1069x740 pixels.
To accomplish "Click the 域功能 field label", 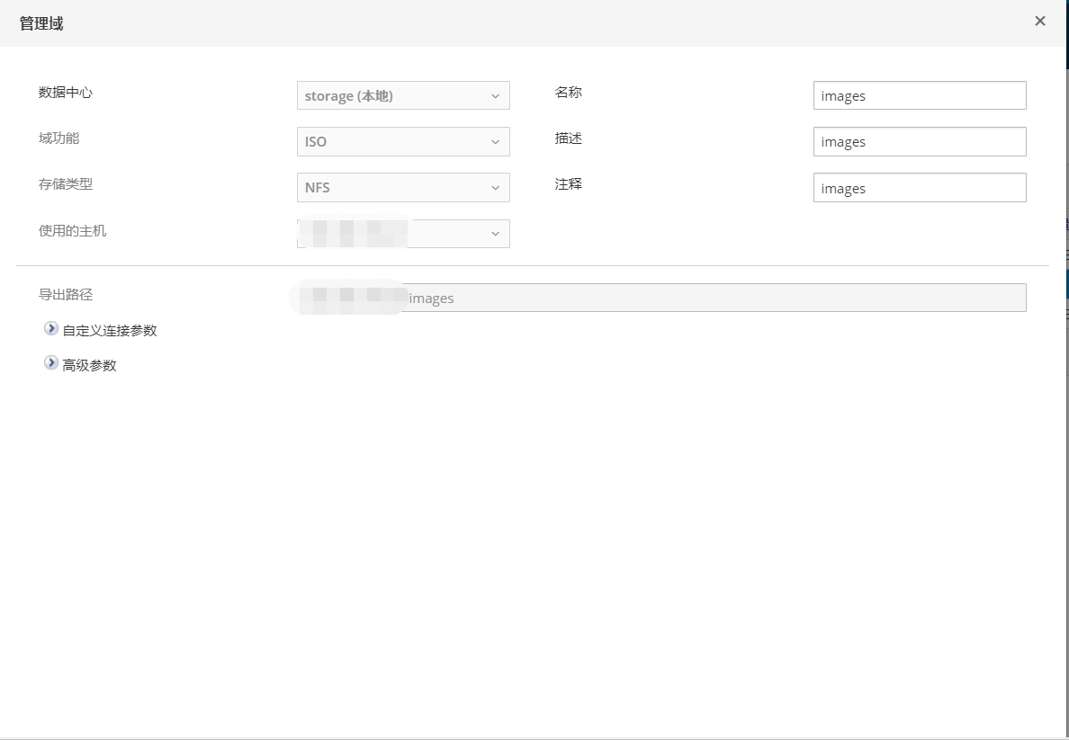I will 59,138.
